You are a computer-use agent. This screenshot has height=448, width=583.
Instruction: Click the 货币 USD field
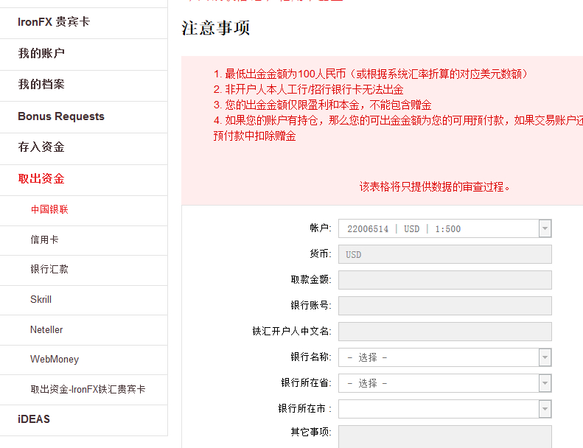pos(444,254)
